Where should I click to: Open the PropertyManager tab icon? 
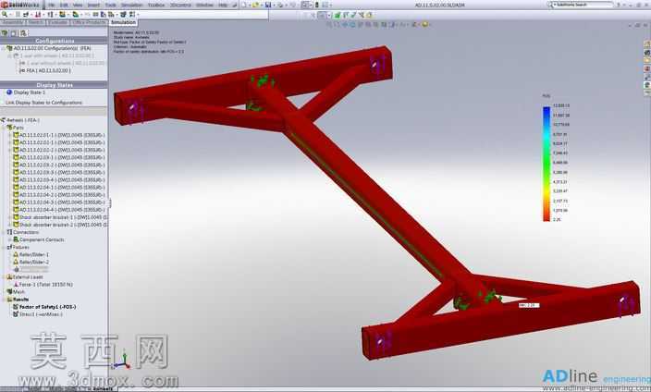click(x=14, y=32)
